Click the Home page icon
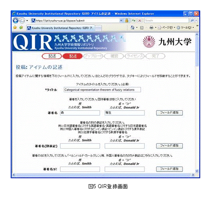The height and width of the screenshot is (202, 220). (133, 28)
